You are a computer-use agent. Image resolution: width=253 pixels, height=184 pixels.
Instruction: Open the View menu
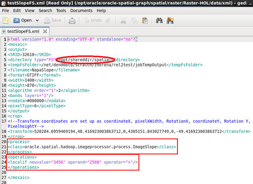click(x=30, y=11)
